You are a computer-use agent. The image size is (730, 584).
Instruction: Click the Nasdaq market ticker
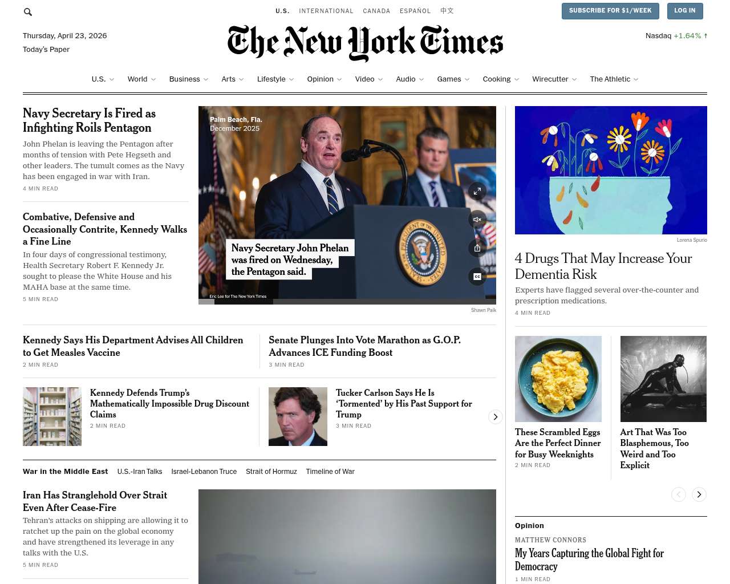tap(676, 35)
